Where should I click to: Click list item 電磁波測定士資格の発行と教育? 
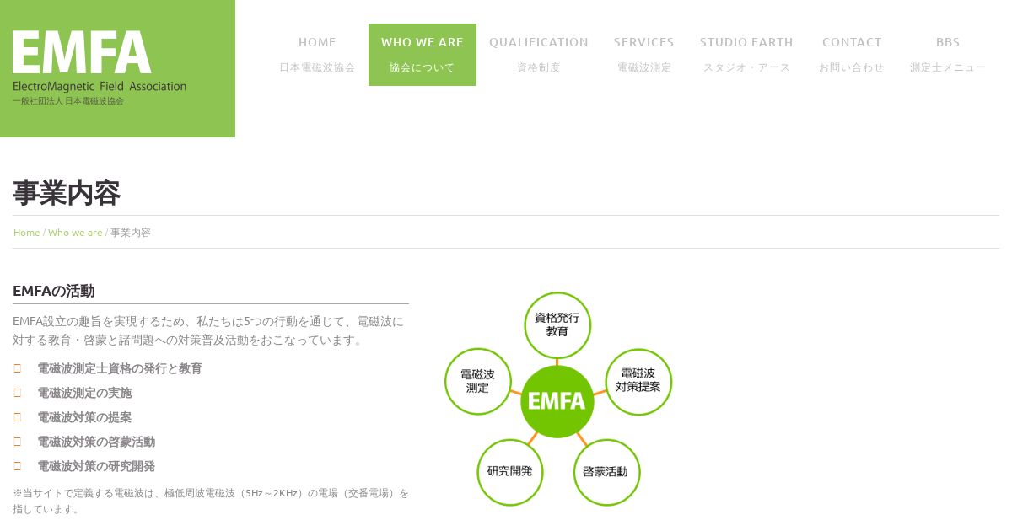click(120, 368)
